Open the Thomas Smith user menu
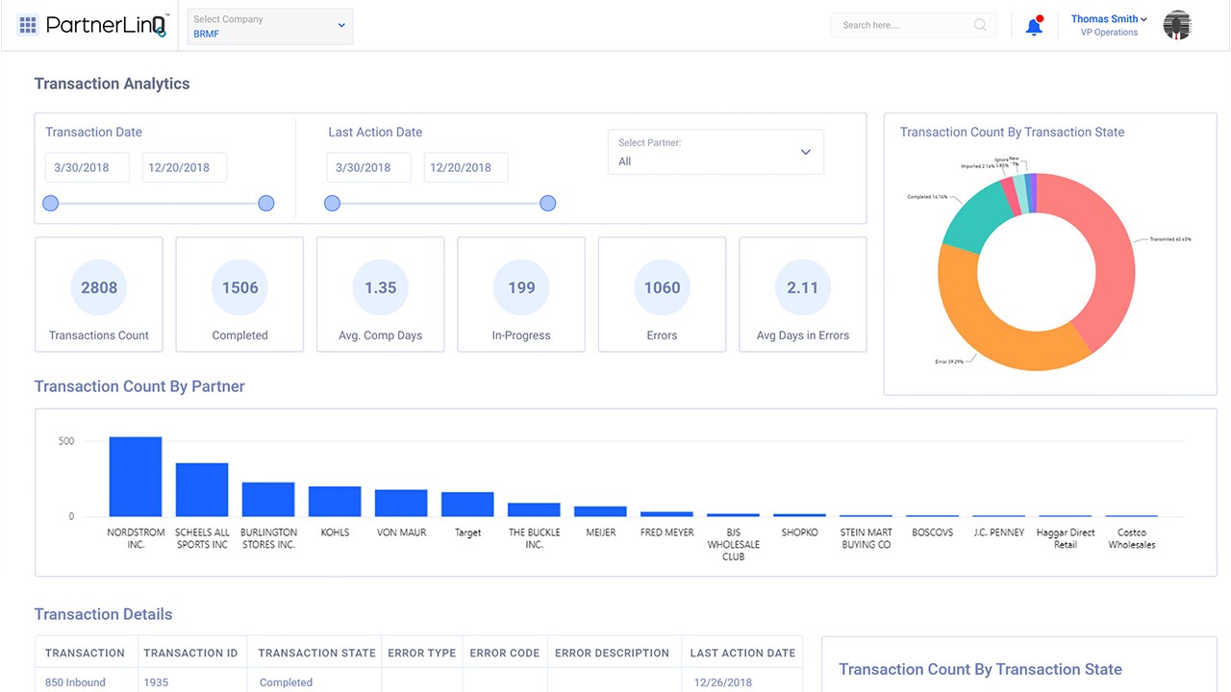The height and width of the screenshot is (692, 1231). pos(1109,19)
